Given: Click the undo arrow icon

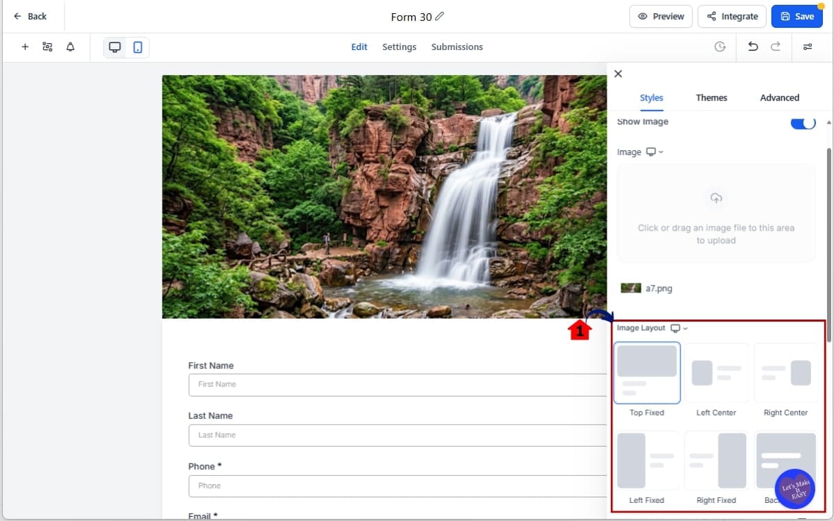Looking at the screenshot, I should click(753, 47).
